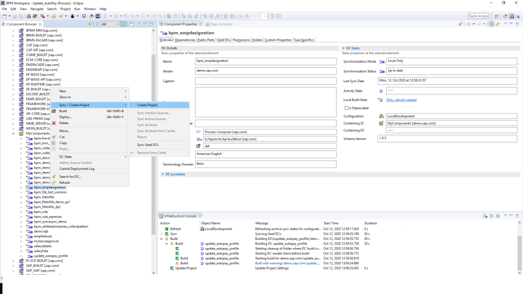Click the lock icon in Component Browser toolbar
The width and height of the screenshot is (523, 294).
(x=124, y=24)
